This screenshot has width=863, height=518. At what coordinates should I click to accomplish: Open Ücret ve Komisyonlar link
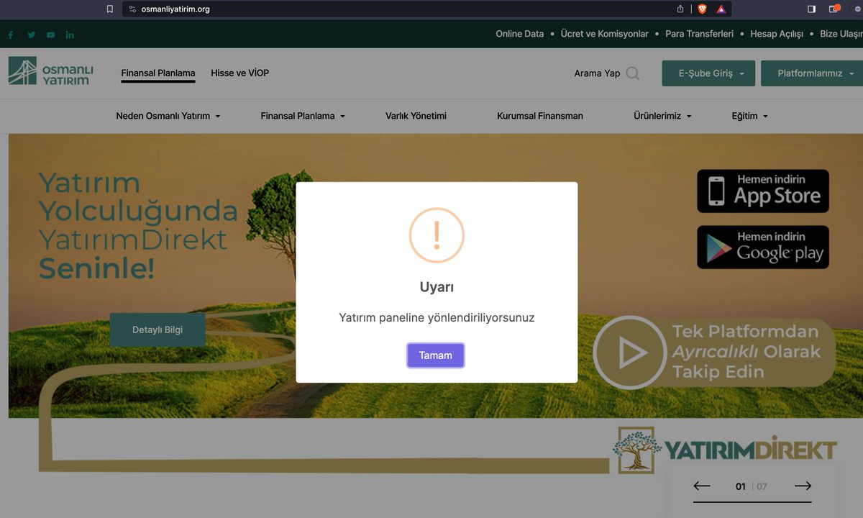point(605,34)
